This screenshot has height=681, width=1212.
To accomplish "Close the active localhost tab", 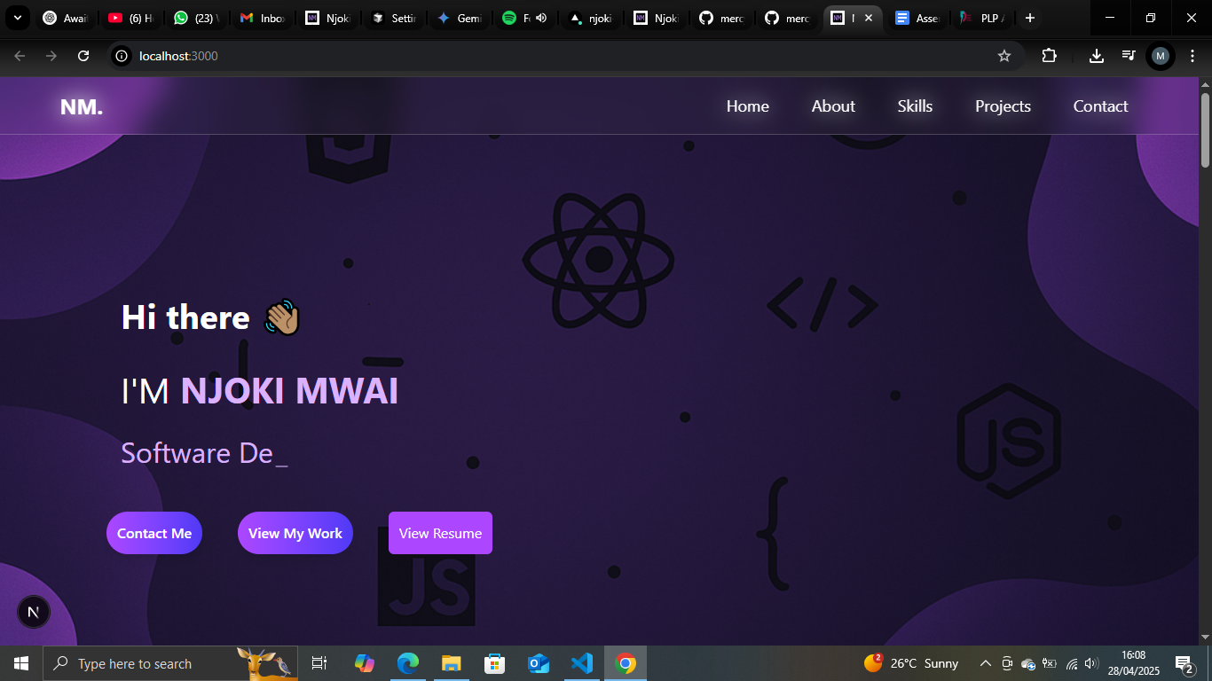I will 868,18.
